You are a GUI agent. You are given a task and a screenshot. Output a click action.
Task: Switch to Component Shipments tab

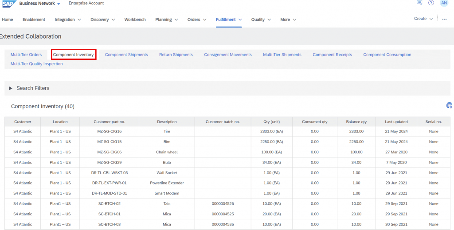126,55
